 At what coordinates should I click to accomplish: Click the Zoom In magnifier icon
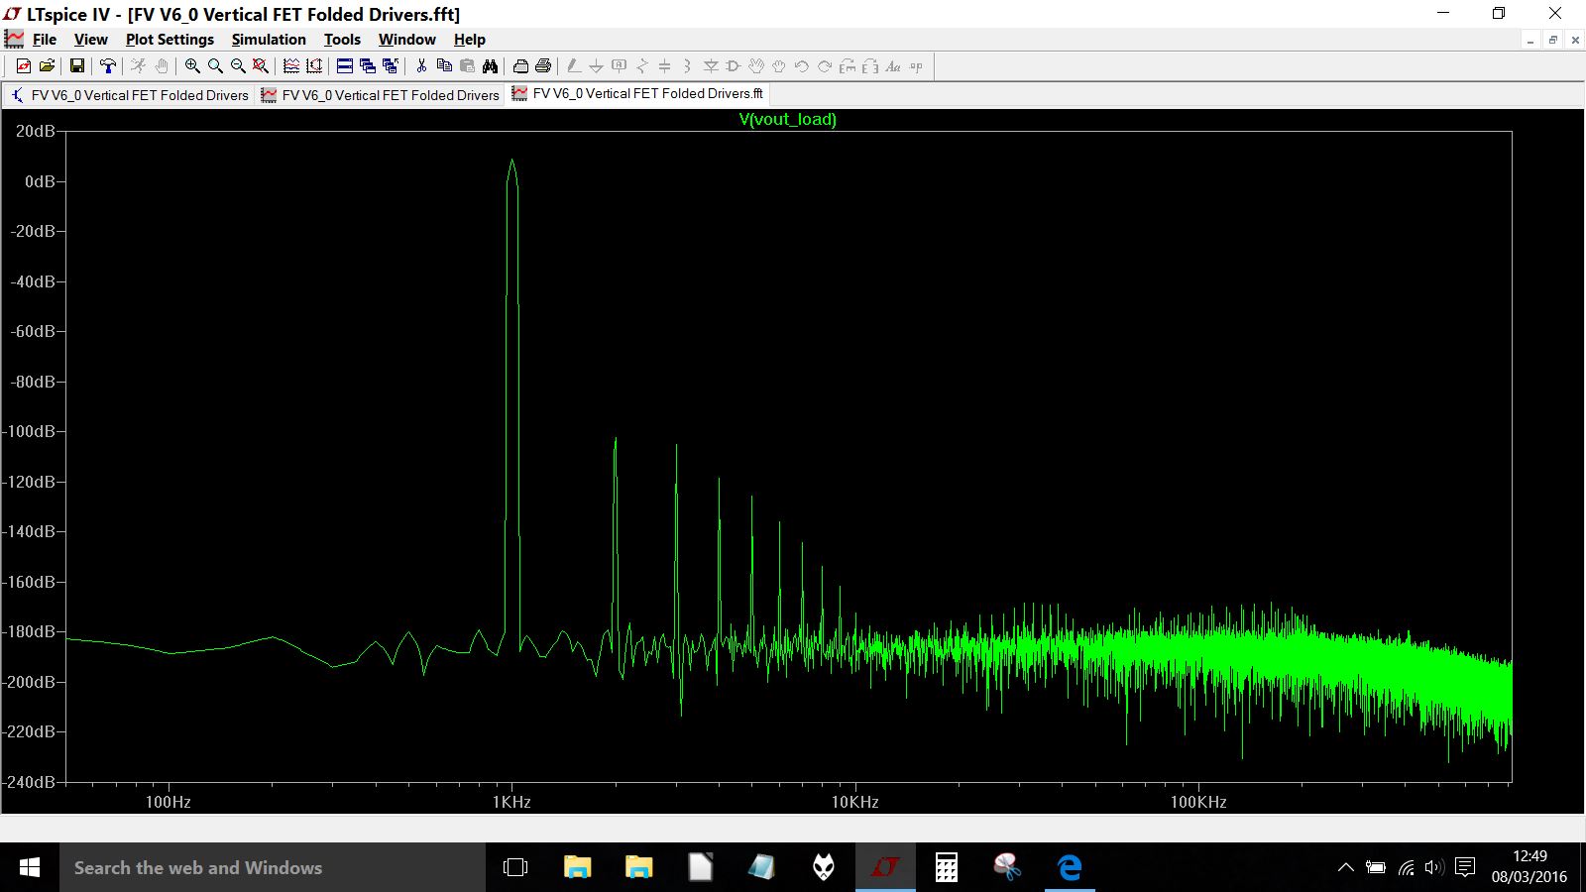click(x=192, y=66)
